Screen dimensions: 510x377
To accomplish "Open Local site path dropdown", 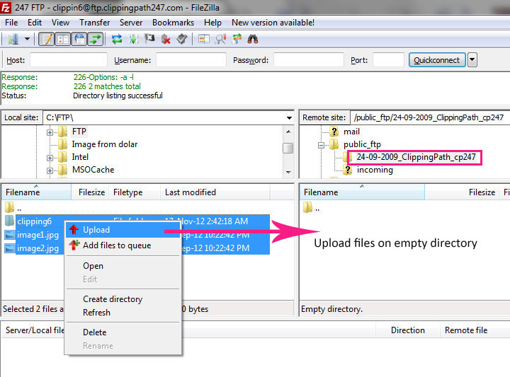I will point(289,118).
